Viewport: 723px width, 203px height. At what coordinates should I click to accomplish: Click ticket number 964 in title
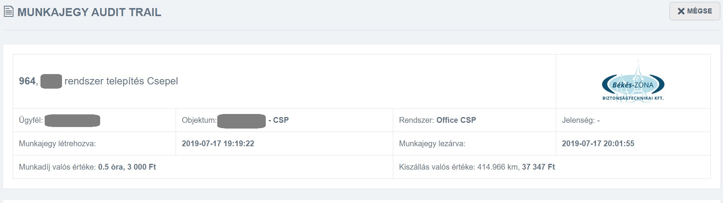[27, 81]
